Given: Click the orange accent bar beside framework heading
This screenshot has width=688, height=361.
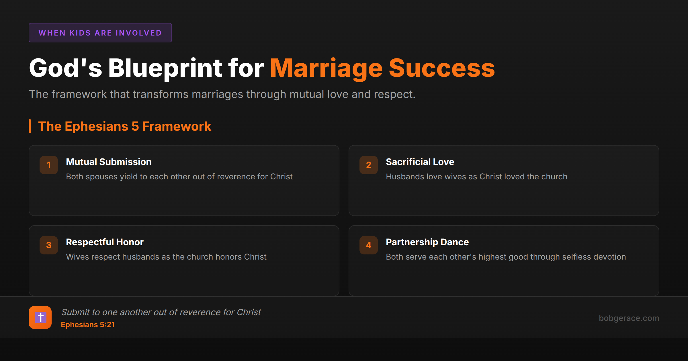Looking at the screenshot, I should (30, 126).
